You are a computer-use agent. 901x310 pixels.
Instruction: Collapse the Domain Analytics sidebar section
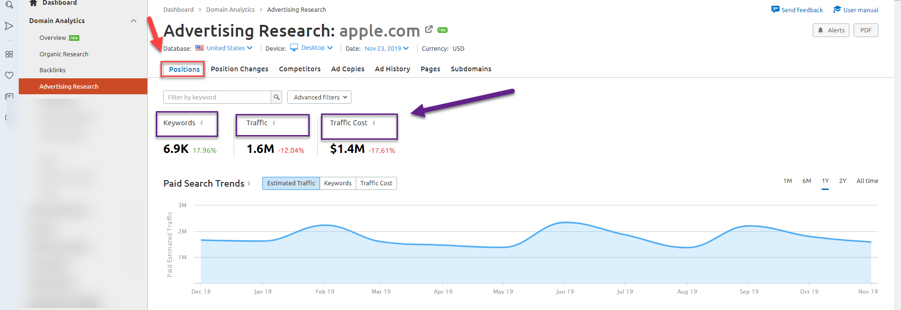point(134,21)
